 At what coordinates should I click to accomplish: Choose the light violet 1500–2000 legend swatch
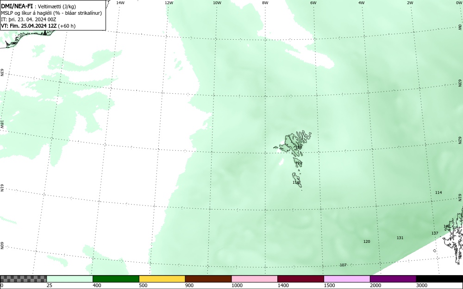coord(347,279)
